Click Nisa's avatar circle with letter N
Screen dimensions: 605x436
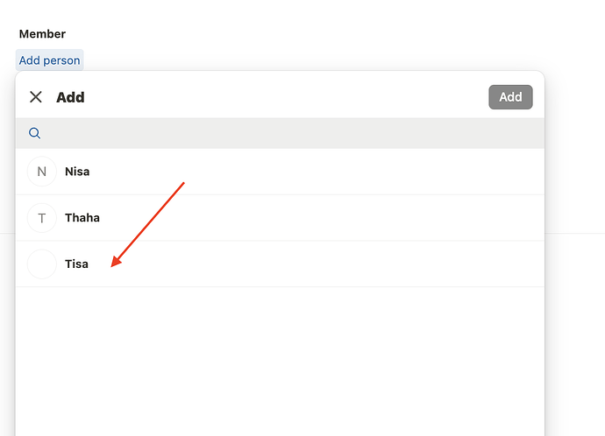(x=42, y=172)
